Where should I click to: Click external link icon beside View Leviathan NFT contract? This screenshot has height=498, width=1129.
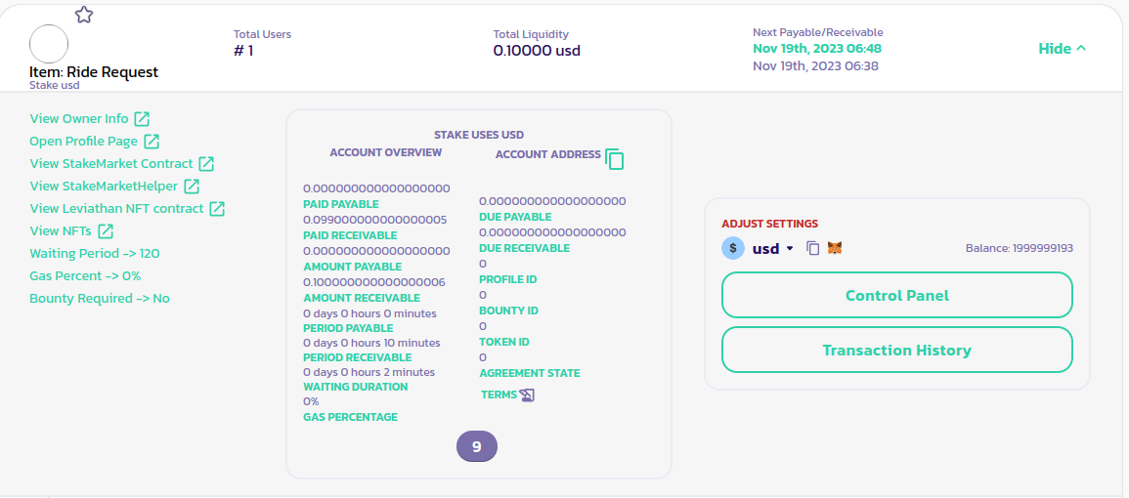click(x=217, y=208)
